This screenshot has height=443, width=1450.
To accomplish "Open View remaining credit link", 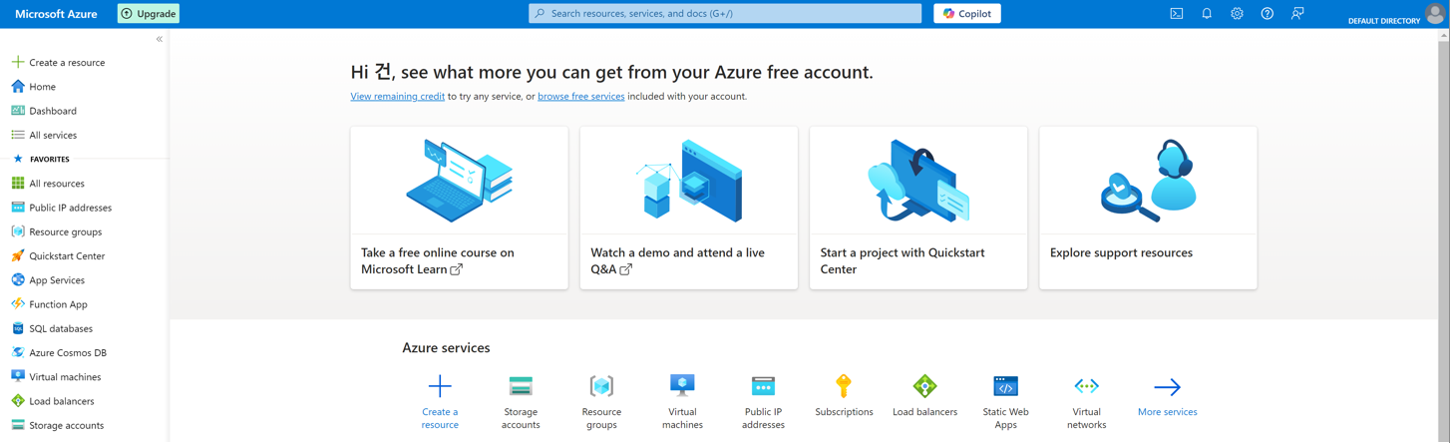I will click(397, 97).
